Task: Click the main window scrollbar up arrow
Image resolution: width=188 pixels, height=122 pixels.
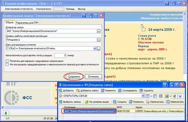Action: coord(184,14)
